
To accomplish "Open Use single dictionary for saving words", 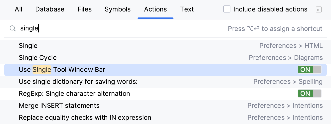I will (x=78, y=82).
